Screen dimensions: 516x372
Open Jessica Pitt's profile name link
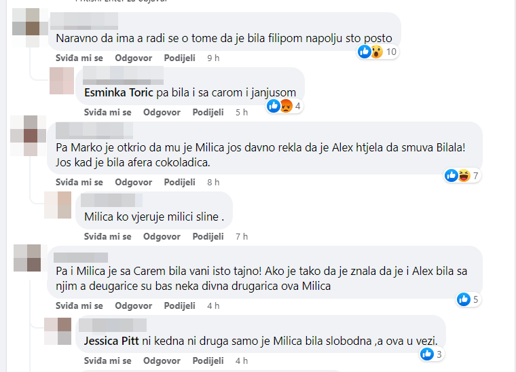click(111, 341)
